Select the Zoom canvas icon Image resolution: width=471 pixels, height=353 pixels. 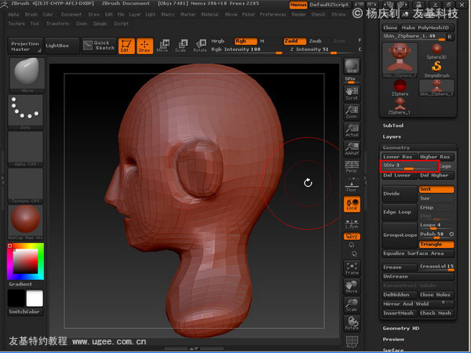coord(352,112)
